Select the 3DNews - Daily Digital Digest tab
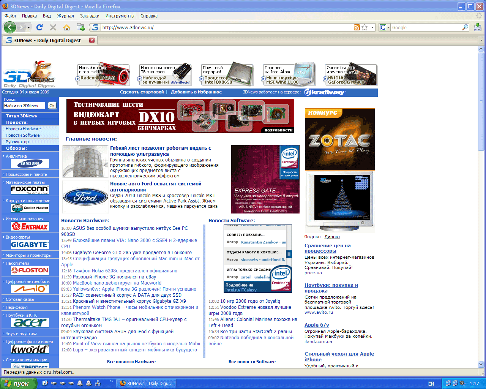The width and height of the screenshot is (486, 389). click(x=49, y=40)
